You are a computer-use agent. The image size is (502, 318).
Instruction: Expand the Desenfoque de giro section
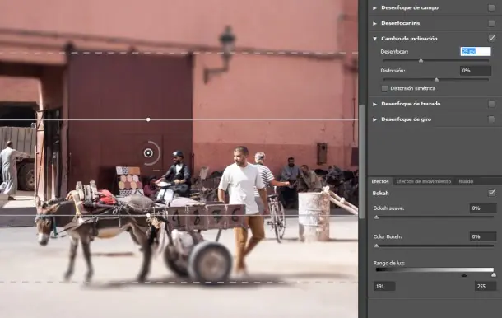pyautogui.click(x=374, y=119)
